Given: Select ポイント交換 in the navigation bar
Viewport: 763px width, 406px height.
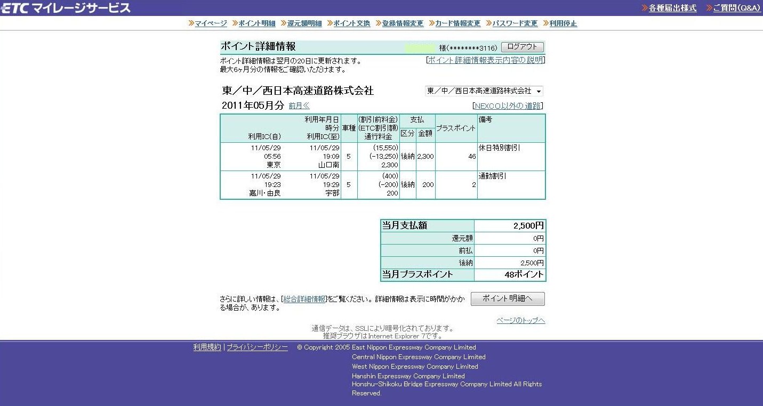Looking at the screenshot, I should [x=351, y=23].
